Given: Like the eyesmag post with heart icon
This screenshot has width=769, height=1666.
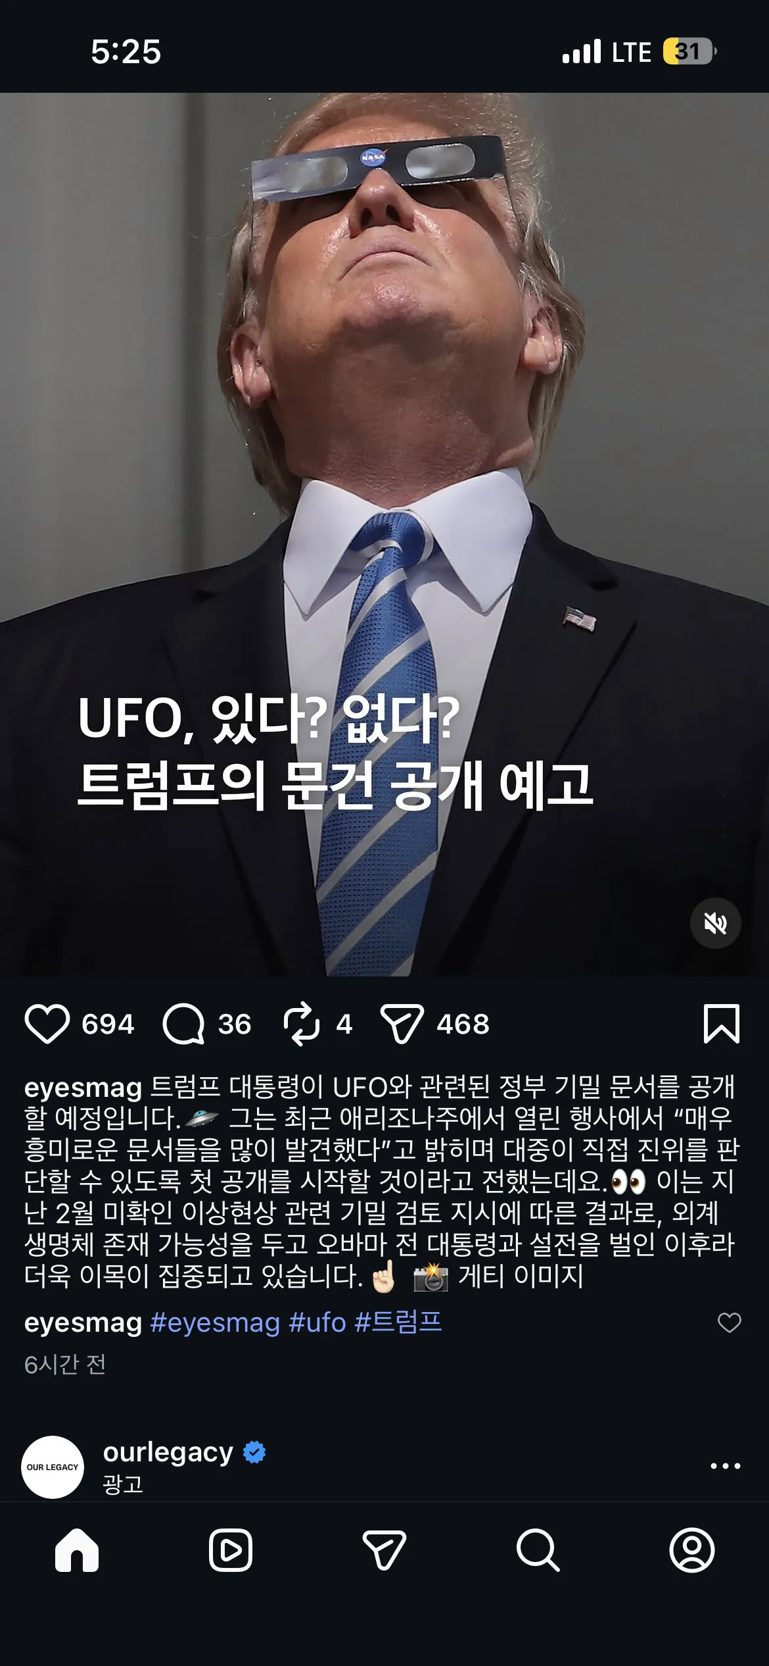Looking at the screenshot, I should coord(47,1024).
